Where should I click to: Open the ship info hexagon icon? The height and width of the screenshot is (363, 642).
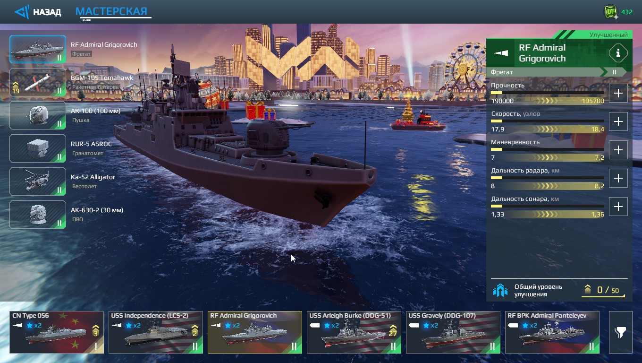pos(618,53)
